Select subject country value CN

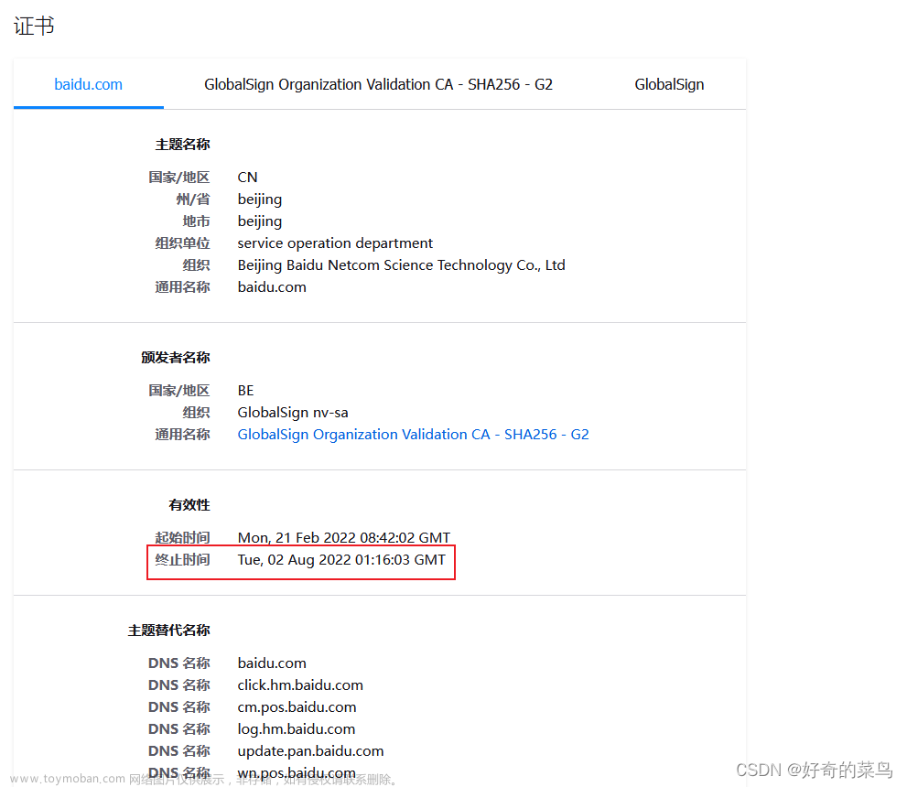(x=248, y=177)
